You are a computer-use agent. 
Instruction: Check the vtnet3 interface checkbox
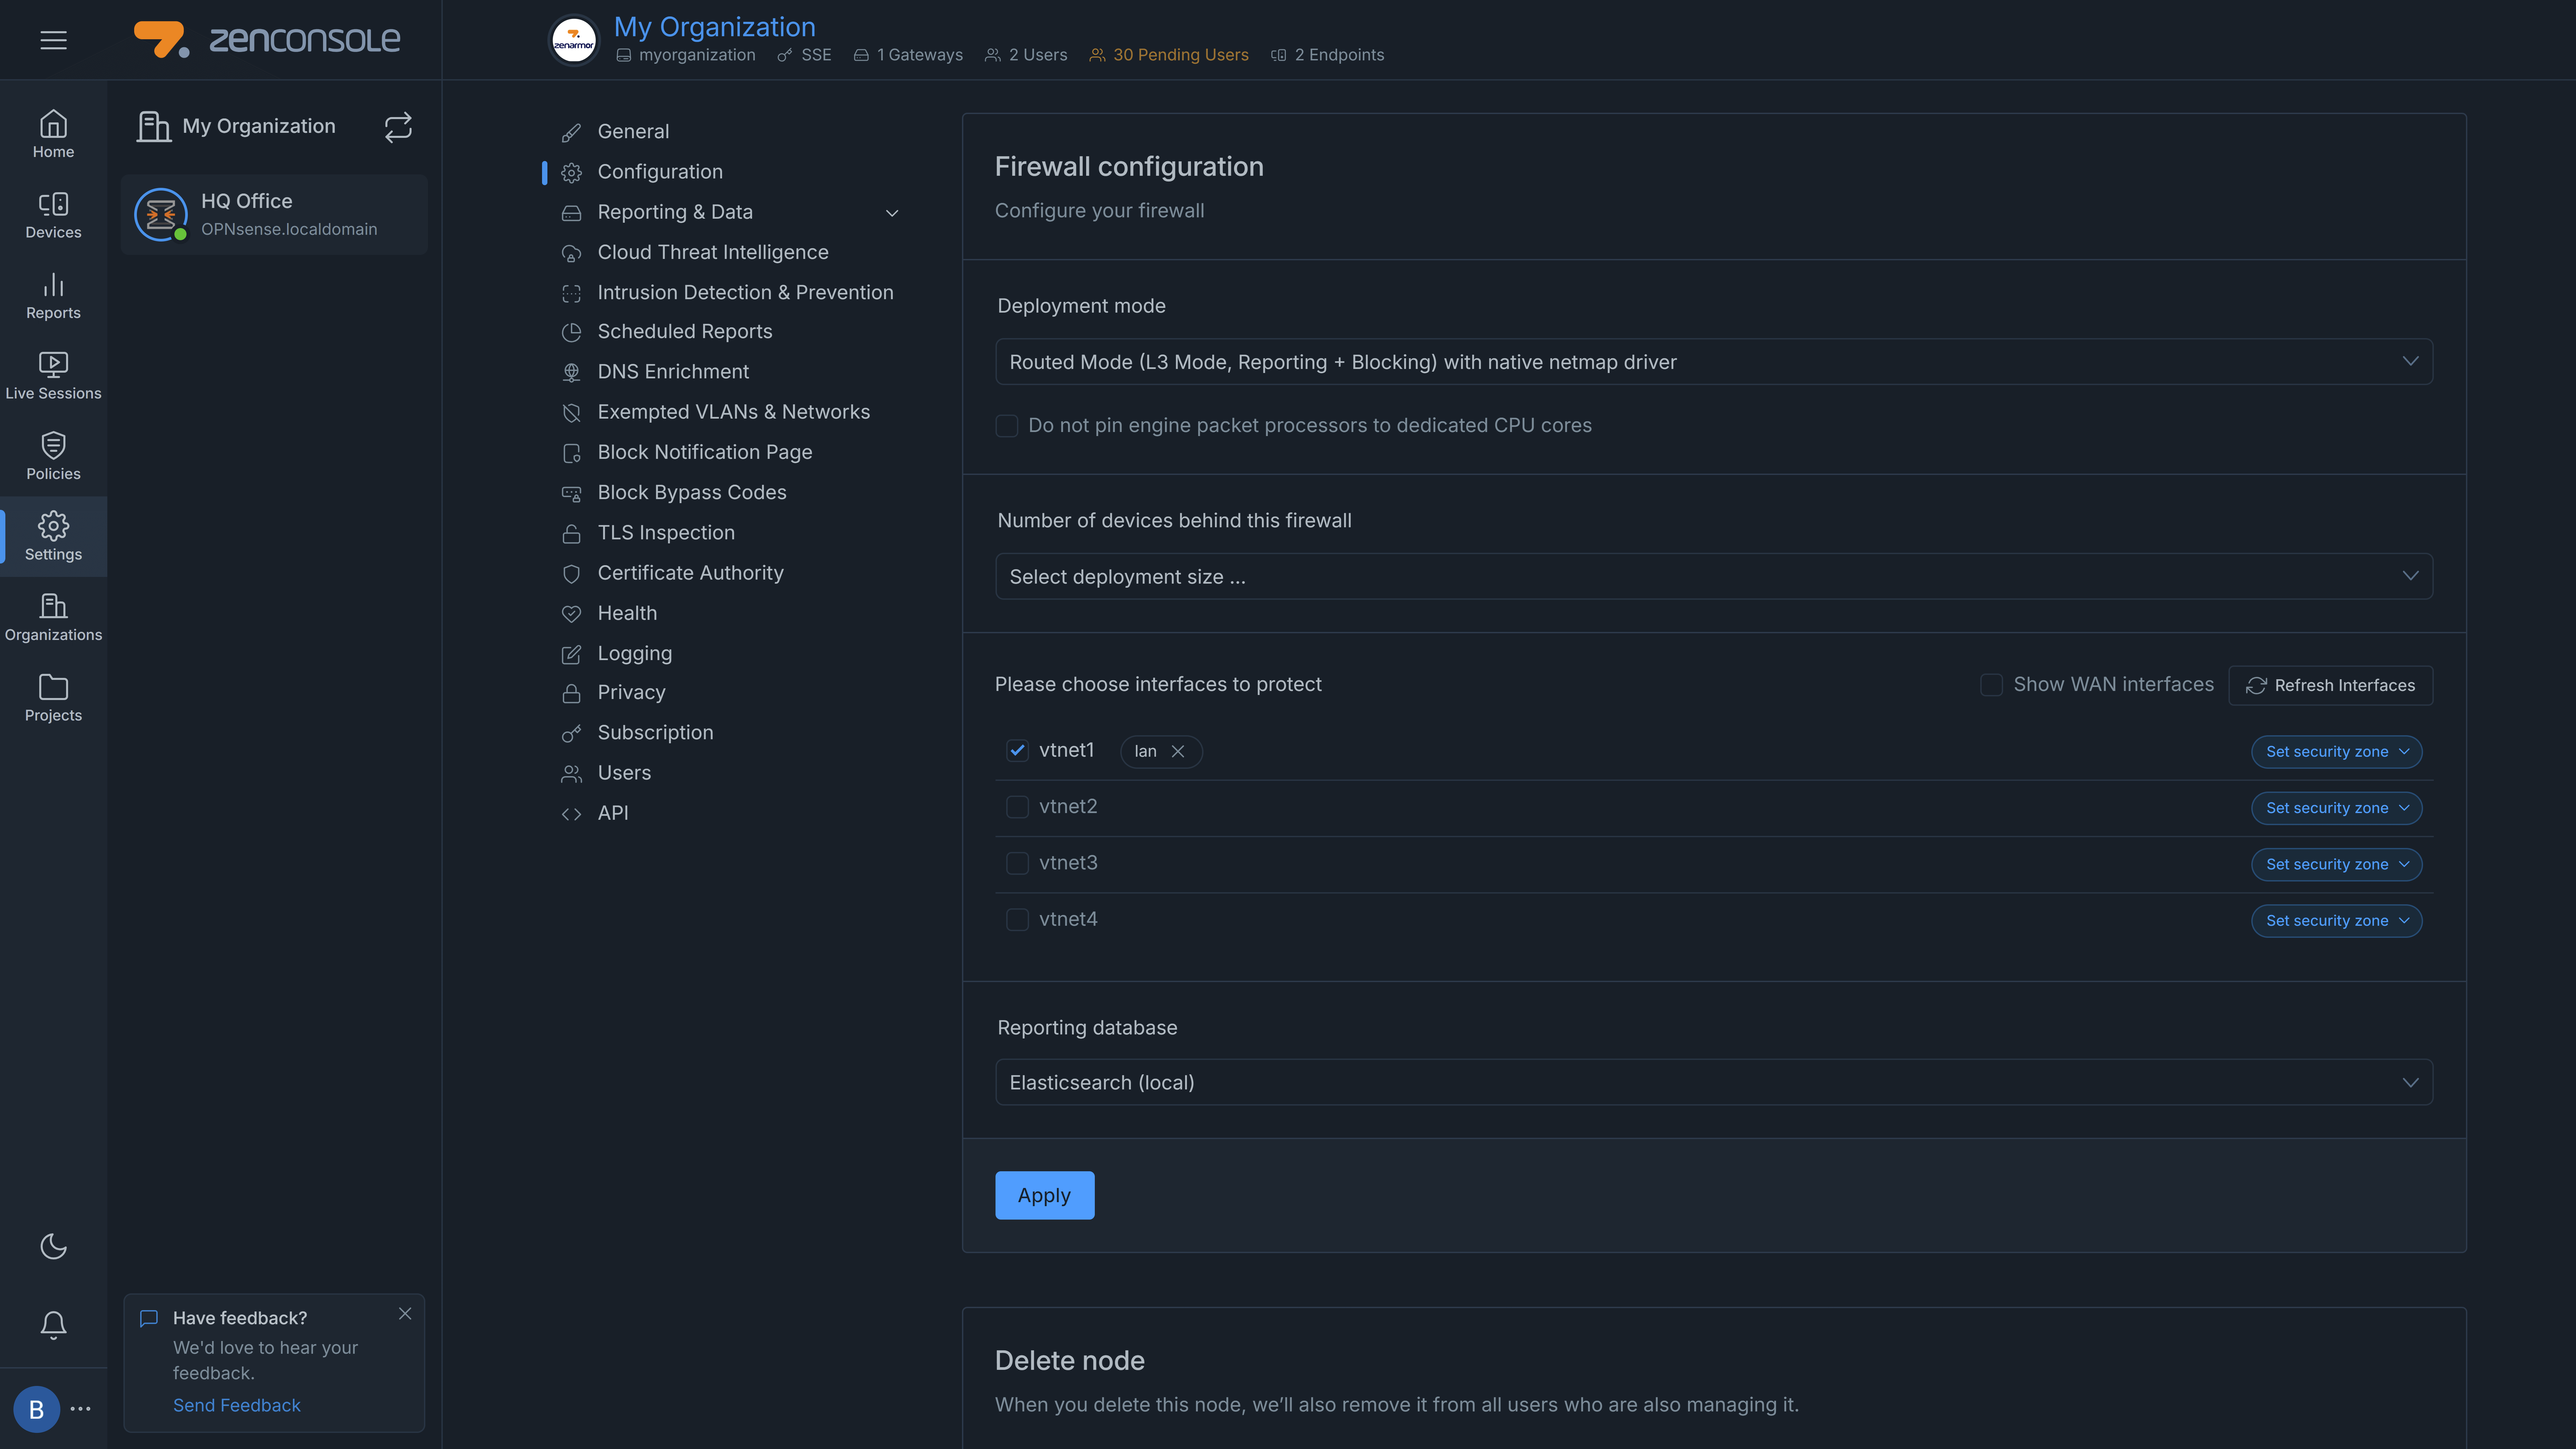click(x=1017, y=863)
